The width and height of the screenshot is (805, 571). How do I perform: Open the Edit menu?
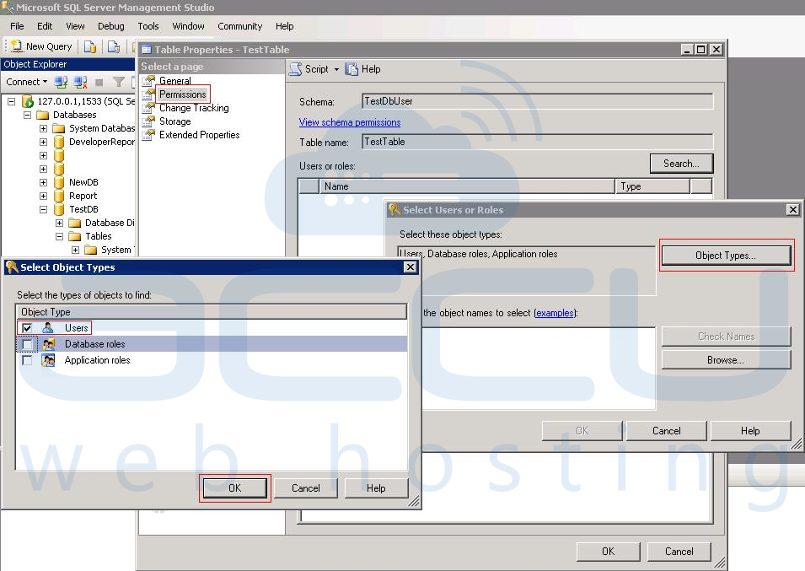pyautogui.click(x=45, y=26)
